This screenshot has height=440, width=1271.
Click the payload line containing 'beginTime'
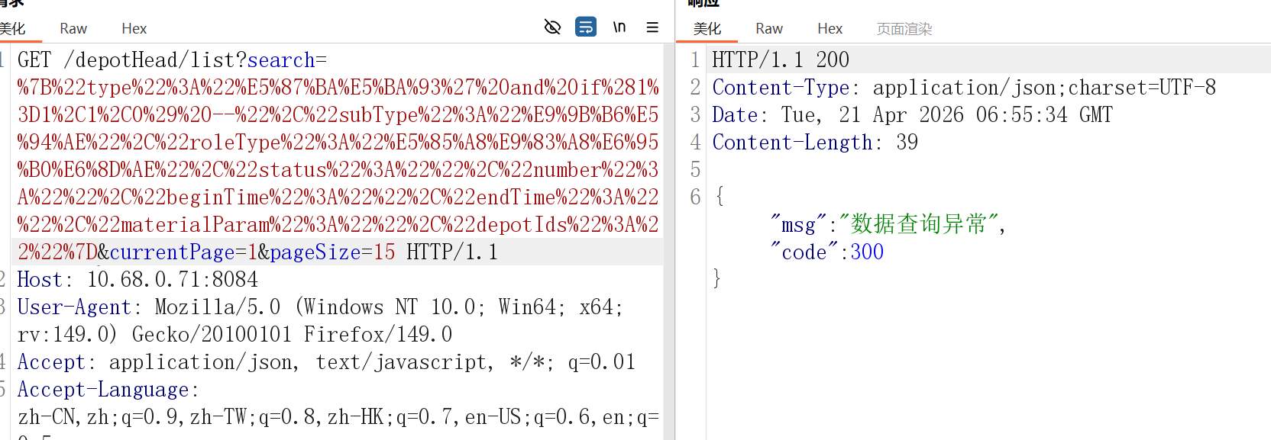pyautogui.click(x=338, y=197)
